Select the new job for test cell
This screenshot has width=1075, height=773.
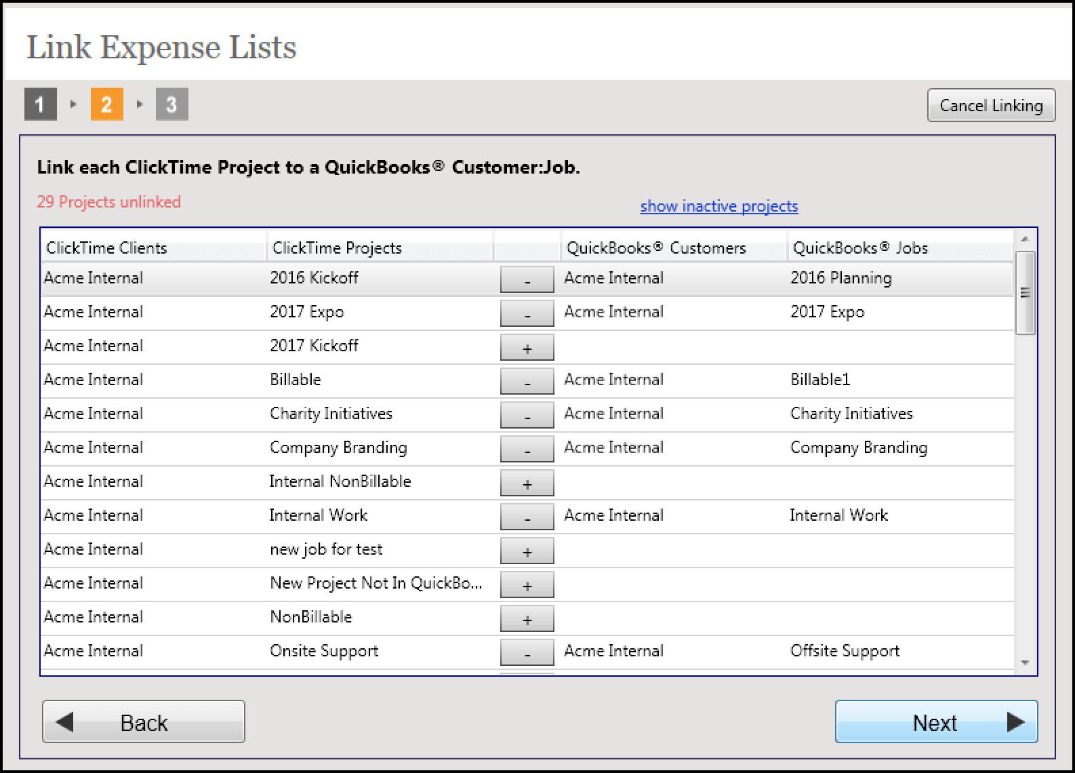tap(326, 549)
